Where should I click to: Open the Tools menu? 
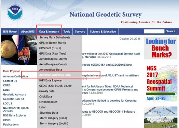click(x=67, y=31)
